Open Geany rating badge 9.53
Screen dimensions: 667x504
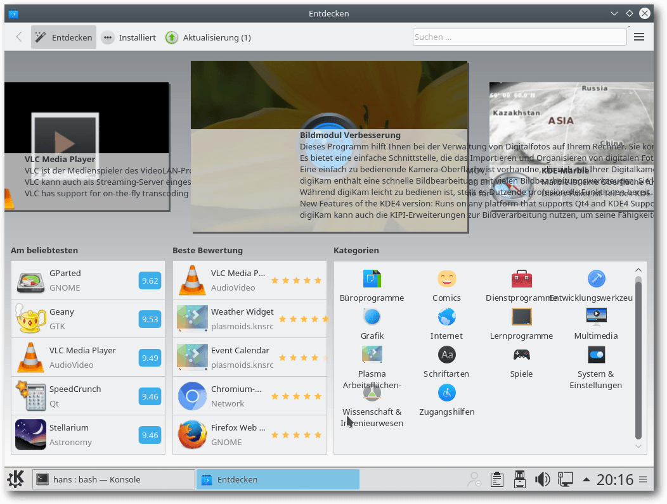tap(150, 319)
